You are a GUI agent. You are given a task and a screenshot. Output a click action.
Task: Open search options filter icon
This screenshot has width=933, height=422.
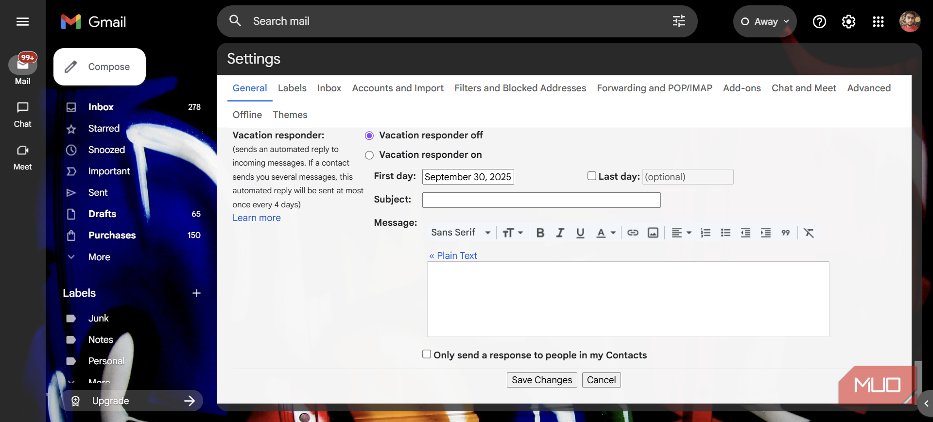679,21
